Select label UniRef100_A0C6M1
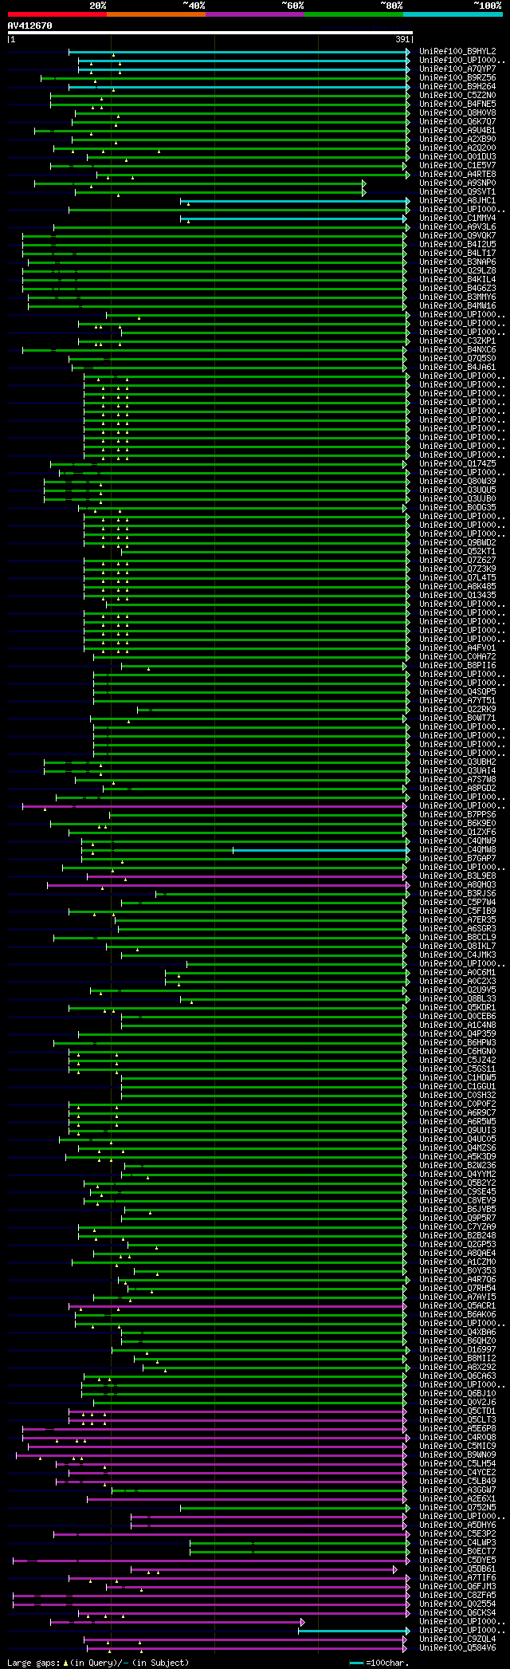The image size is (510, 1669). (457, 973)
